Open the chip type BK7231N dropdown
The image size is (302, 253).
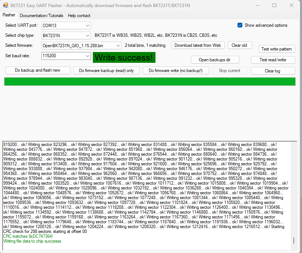[x=66, y=36]
